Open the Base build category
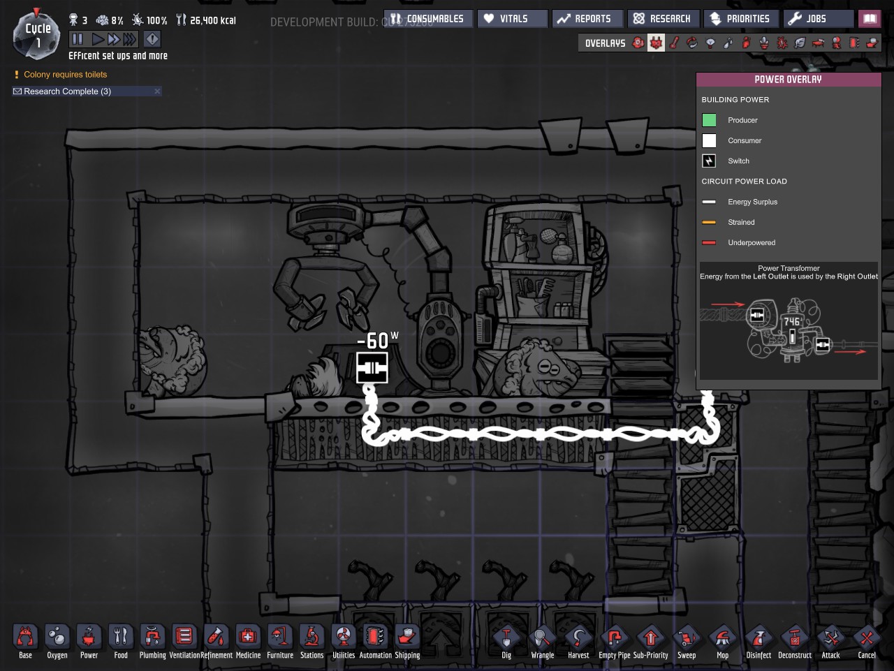This screenshot has width=894, height=671. pos(25,642)
